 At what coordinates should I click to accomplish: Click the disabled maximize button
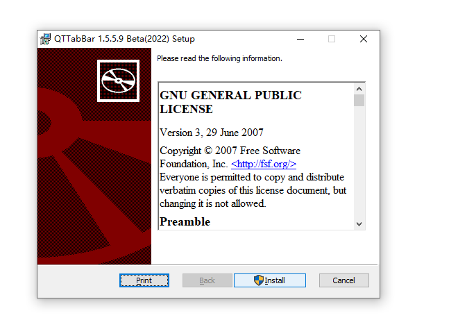coord(332,39)
